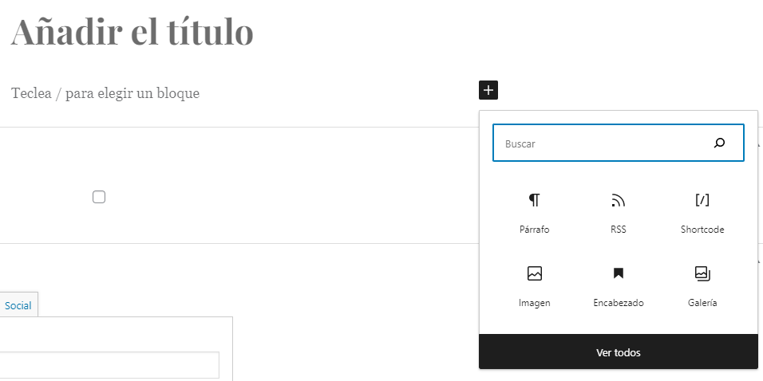763x381 pixels.
Task: Insert an RSS block via its feed icon
Action: 618,200
